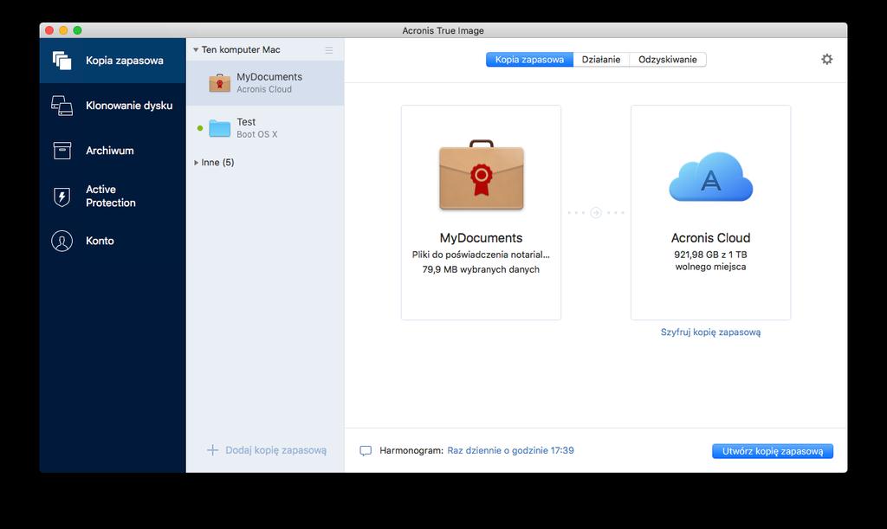Screen dimensions: 887x529
Task: Click the red close window button
Action: click(x=49, y=30)
